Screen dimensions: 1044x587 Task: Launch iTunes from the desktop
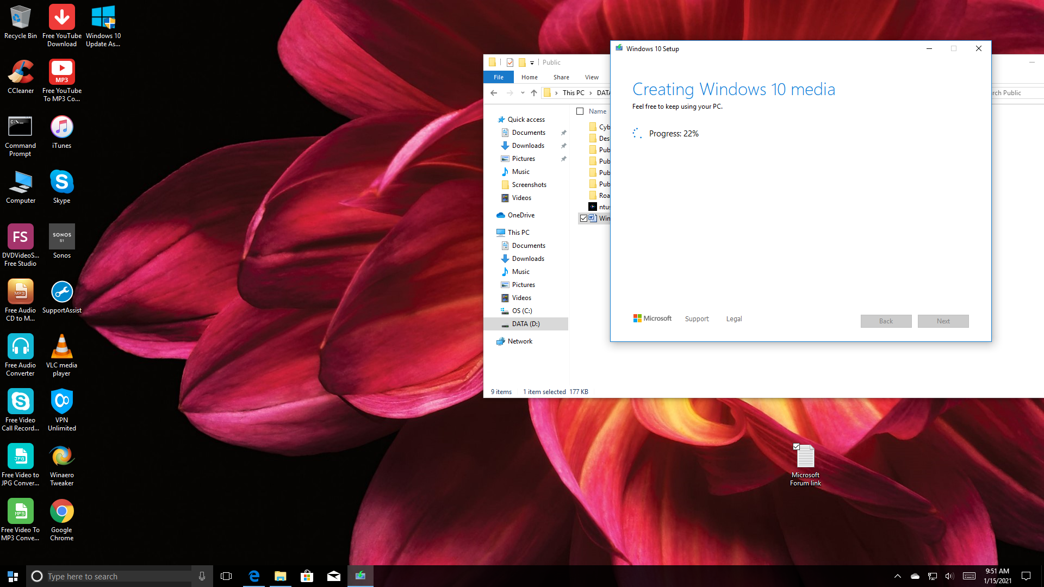tap(62, 132)
